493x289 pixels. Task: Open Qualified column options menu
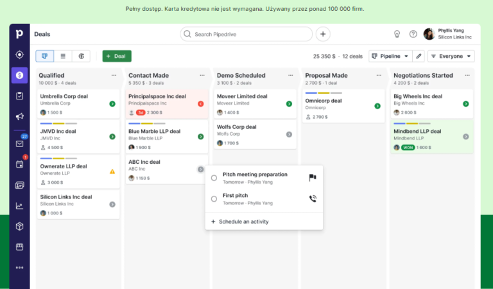pyautogui.click(x=114, y=75)
